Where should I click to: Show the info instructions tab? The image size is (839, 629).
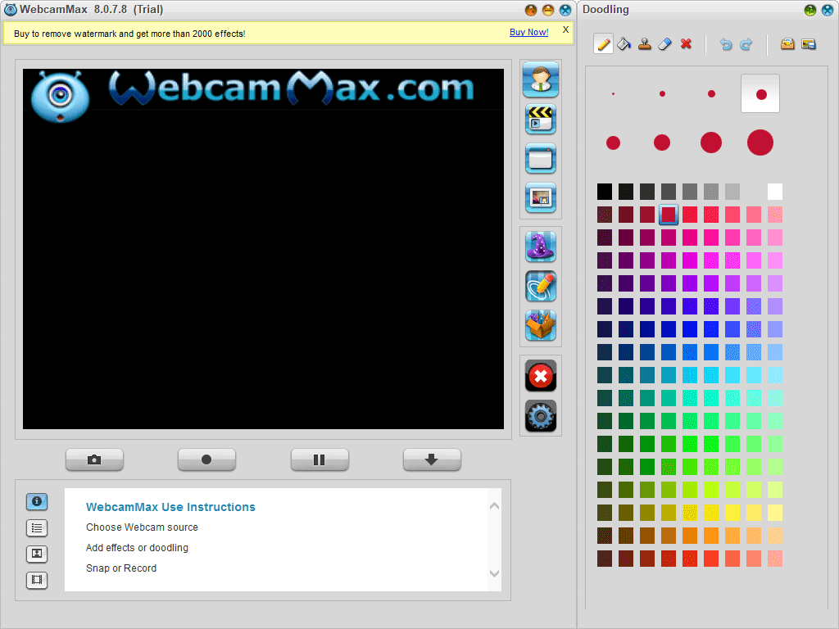point(37,502)
